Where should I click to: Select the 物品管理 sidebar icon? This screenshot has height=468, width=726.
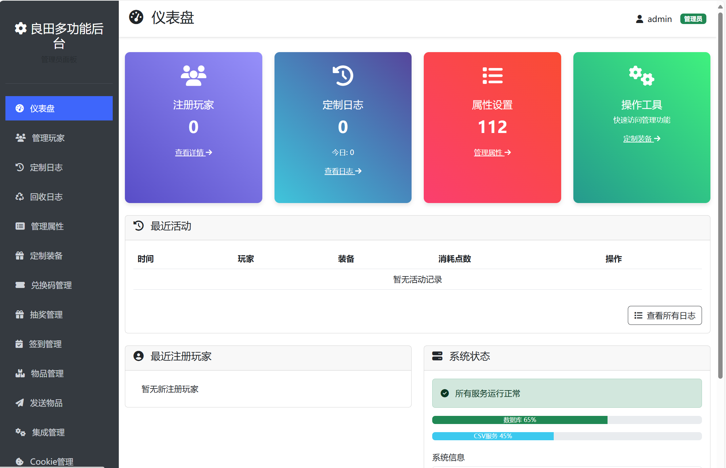coord(20,373)
